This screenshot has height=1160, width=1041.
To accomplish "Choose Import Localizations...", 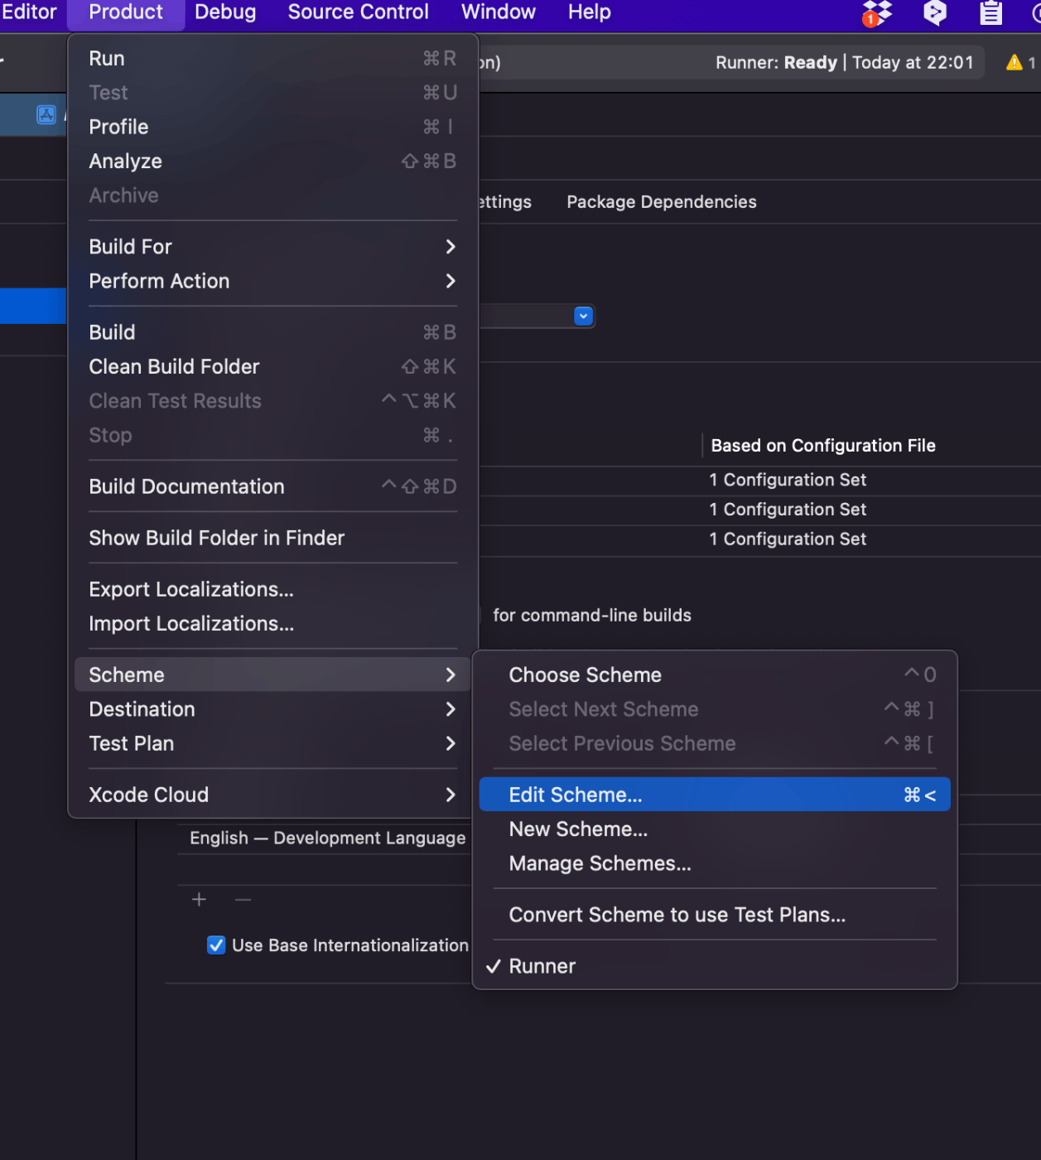I will 272,623.
